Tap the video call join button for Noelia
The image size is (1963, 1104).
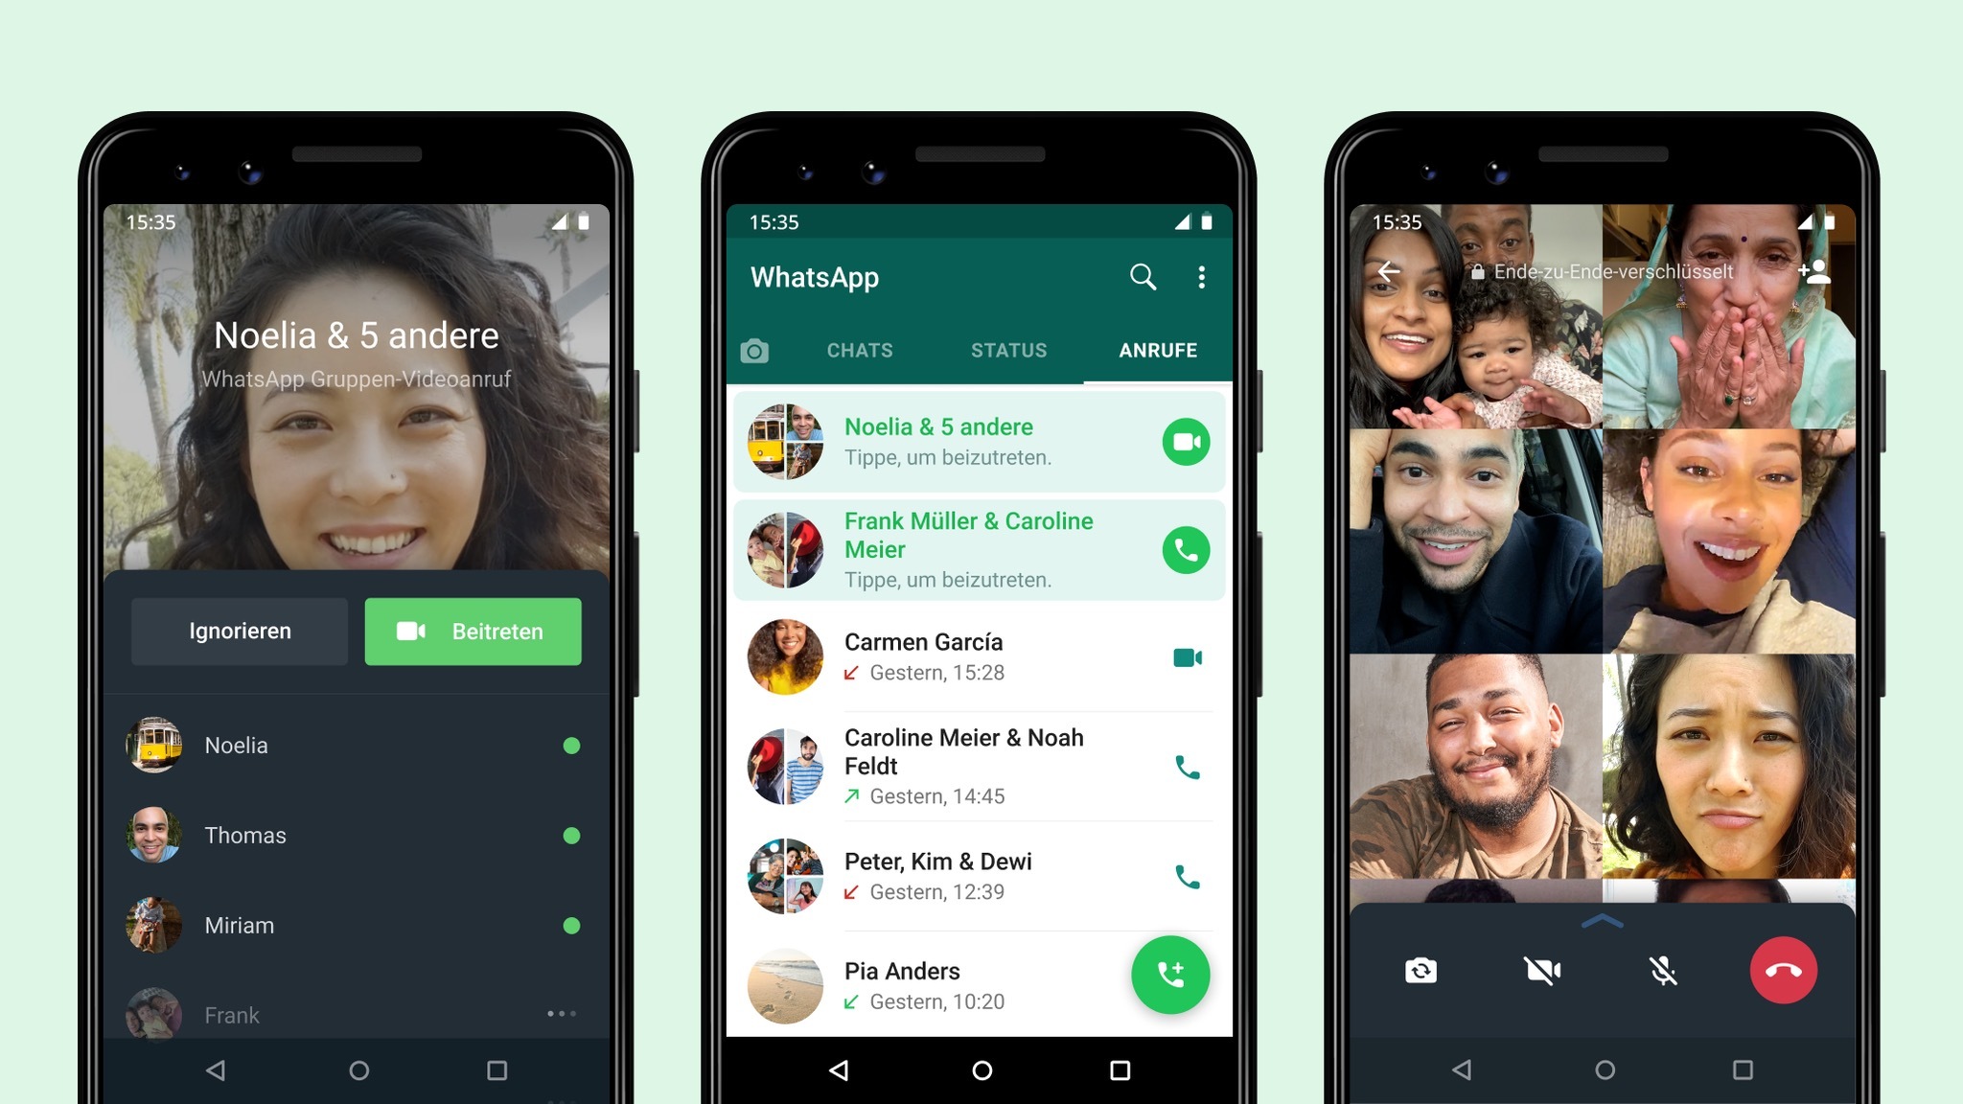click(1185, 440)
